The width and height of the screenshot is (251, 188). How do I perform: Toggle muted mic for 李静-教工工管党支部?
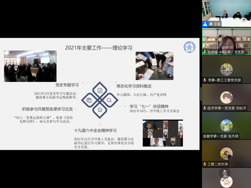pos(205,80)
